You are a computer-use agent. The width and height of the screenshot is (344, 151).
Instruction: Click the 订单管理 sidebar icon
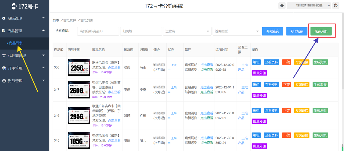coord(4,68)
